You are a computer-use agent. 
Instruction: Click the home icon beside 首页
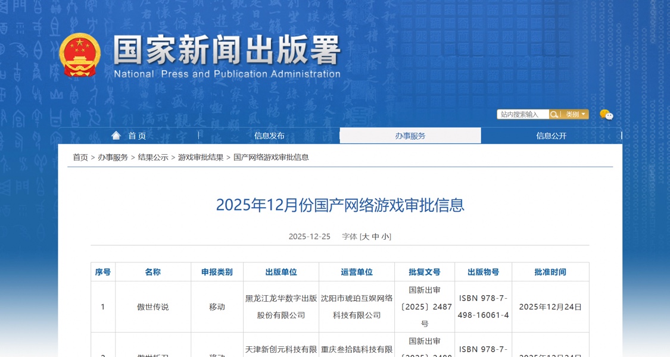116,135
